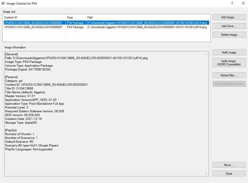Click the information scrollbar down arrow
248x183 pixels.
pyautogui.click(x=206, y=174)
